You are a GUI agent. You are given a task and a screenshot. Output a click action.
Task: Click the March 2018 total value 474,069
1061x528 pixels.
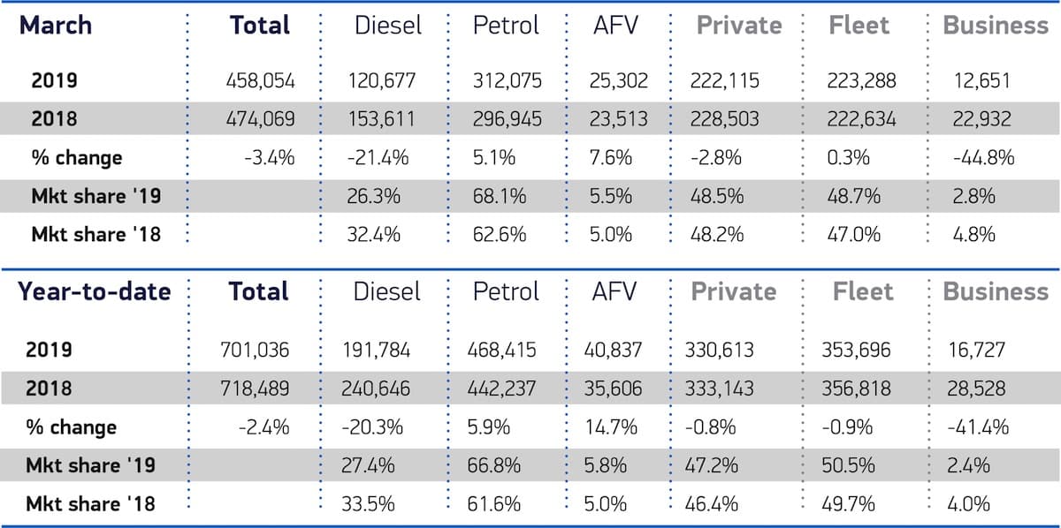click(x=259, y=119)
